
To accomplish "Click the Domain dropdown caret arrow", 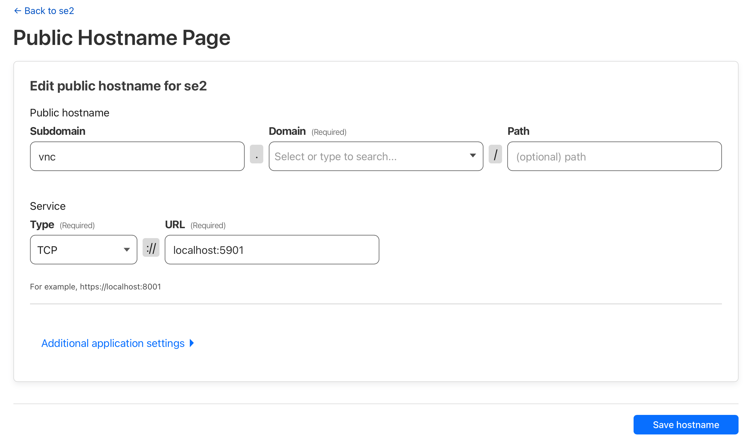I will click(473, 156).
